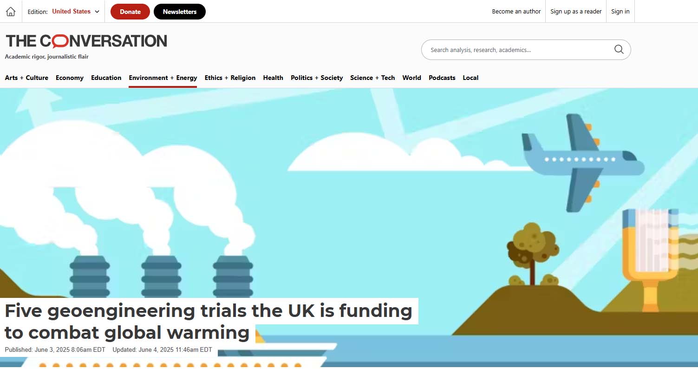This screenshot has width=698, height=369.
Task: Click the Sign in link
Action: (620, 12)
